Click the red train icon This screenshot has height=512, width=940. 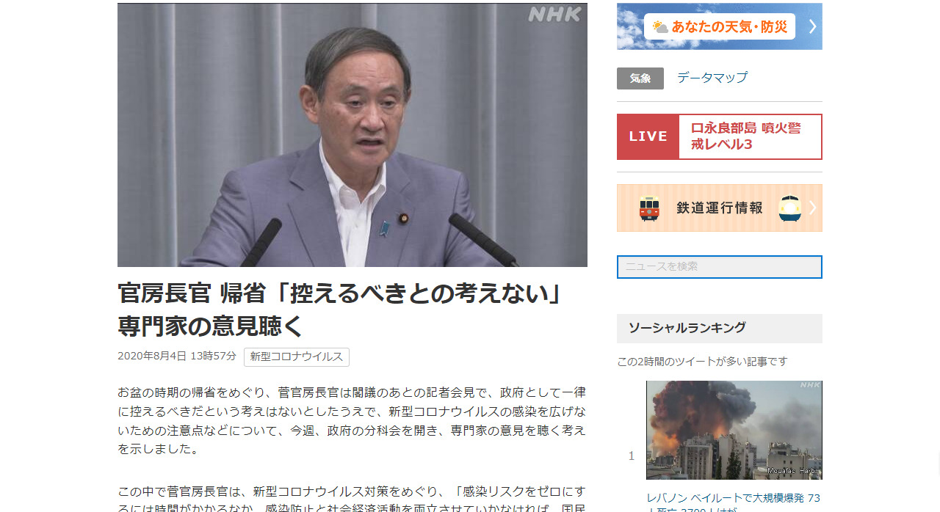[649, 208]
